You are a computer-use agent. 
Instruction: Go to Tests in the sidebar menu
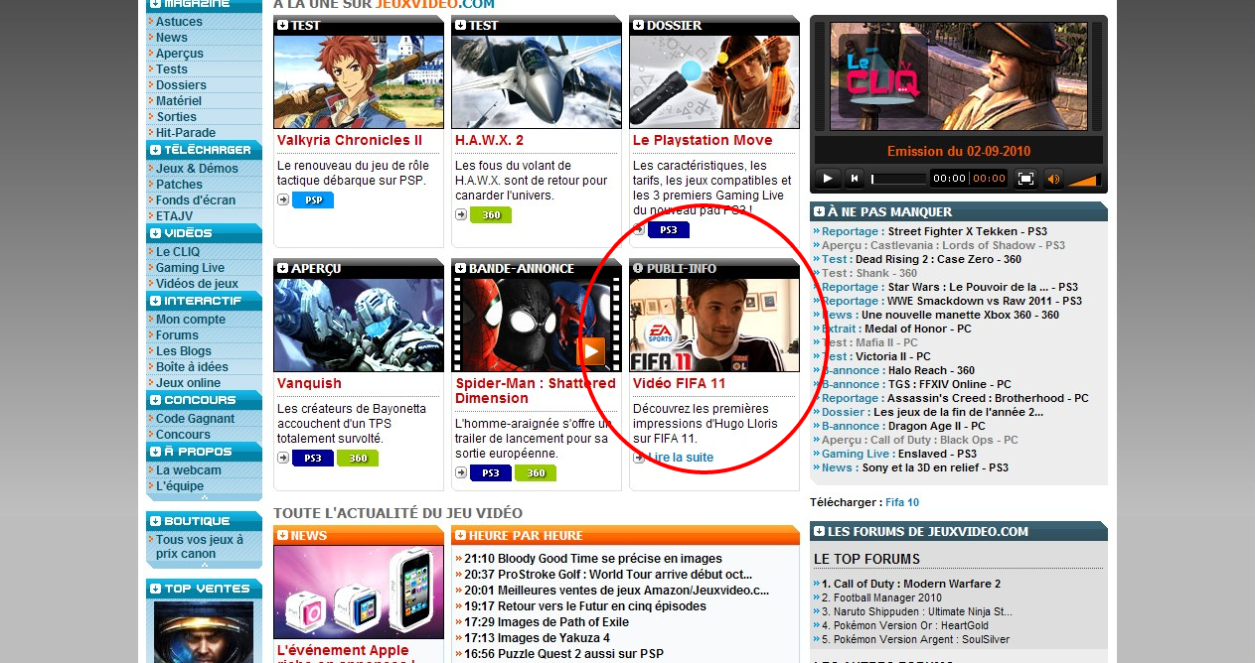(x=172, y=69)
